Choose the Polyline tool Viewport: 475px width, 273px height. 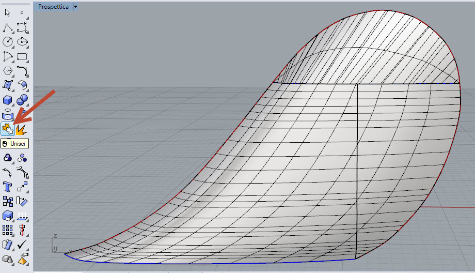click(x=8, y=27)
